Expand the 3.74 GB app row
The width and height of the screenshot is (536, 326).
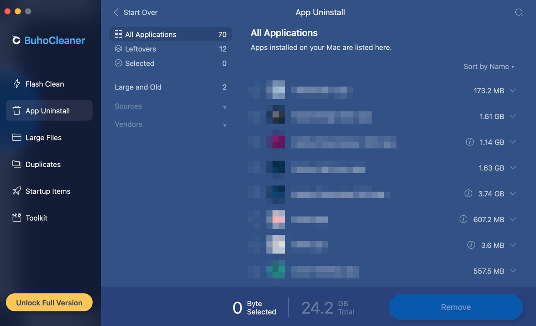[513, 193]
